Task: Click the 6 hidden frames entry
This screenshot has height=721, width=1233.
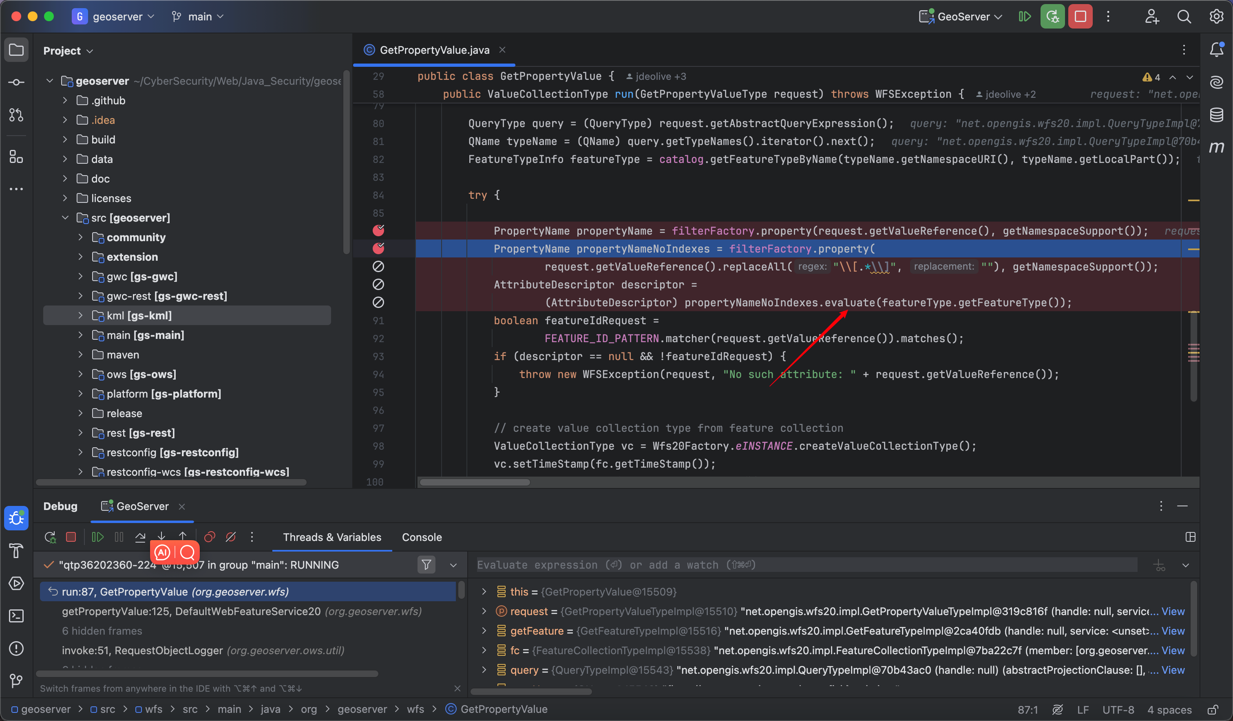Action: click(102, 631)
